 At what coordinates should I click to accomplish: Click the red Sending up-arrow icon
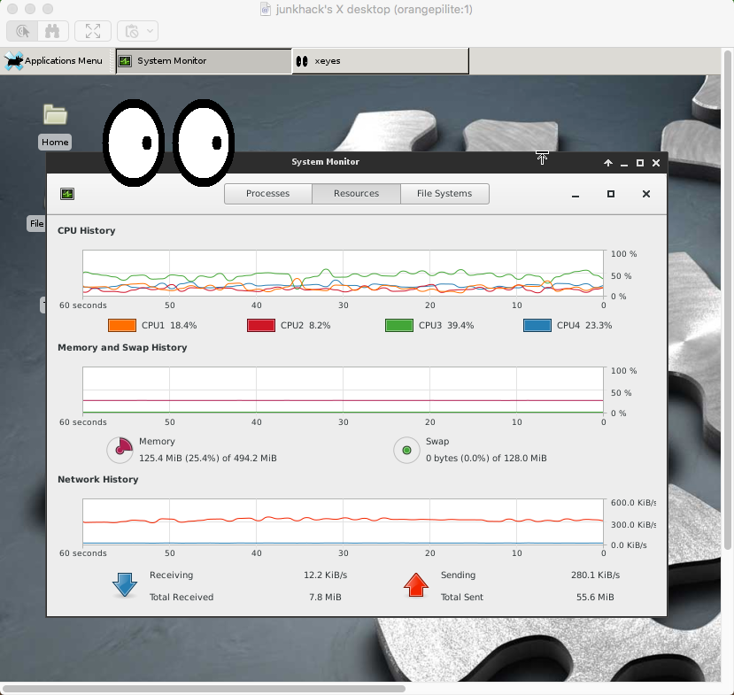point(415,585)
